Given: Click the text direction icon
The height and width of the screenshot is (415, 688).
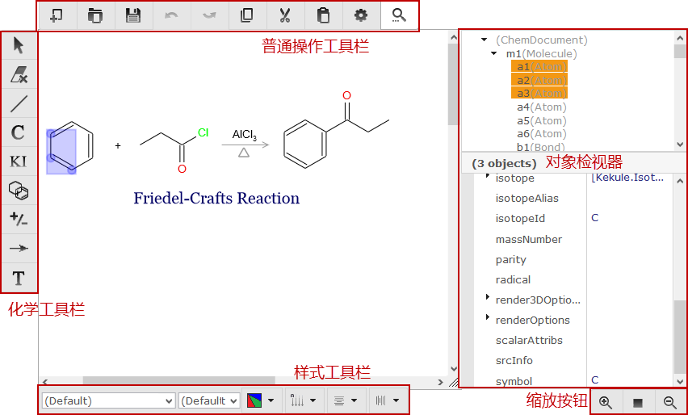Looking at the screenshot, I should (297, 400).
